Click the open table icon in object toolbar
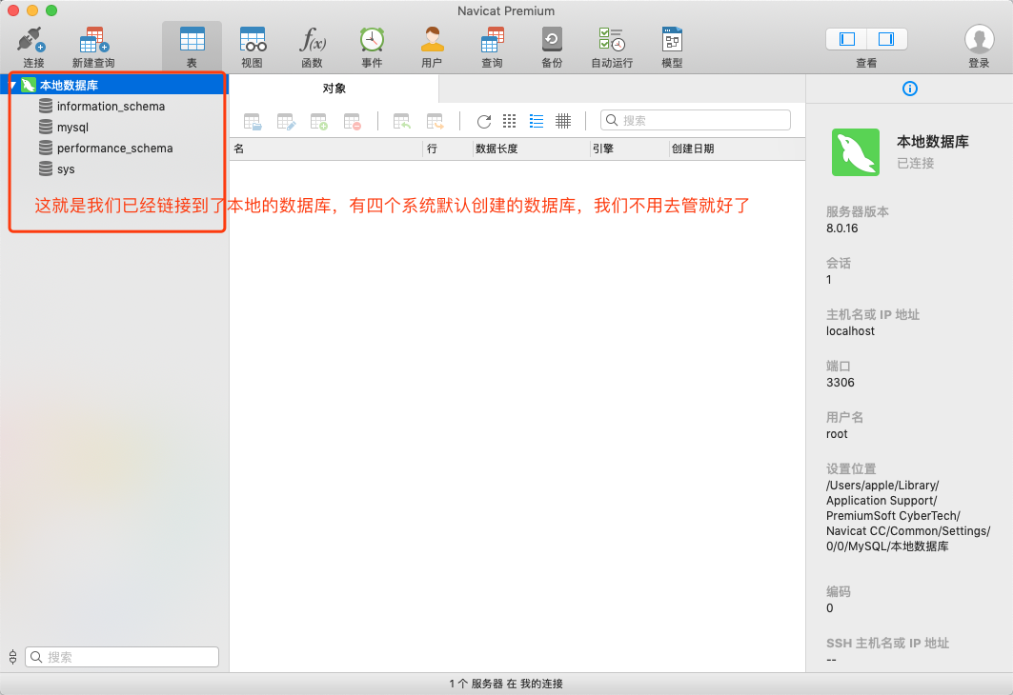Screen dimensions: 1013x695 252,121
